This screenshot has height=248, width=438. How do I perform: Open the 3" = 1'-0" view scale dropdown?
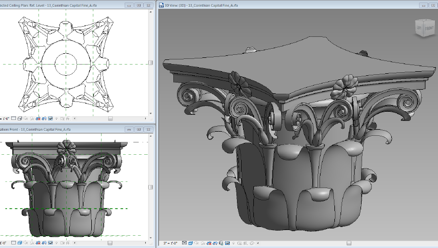click(169, 243)
